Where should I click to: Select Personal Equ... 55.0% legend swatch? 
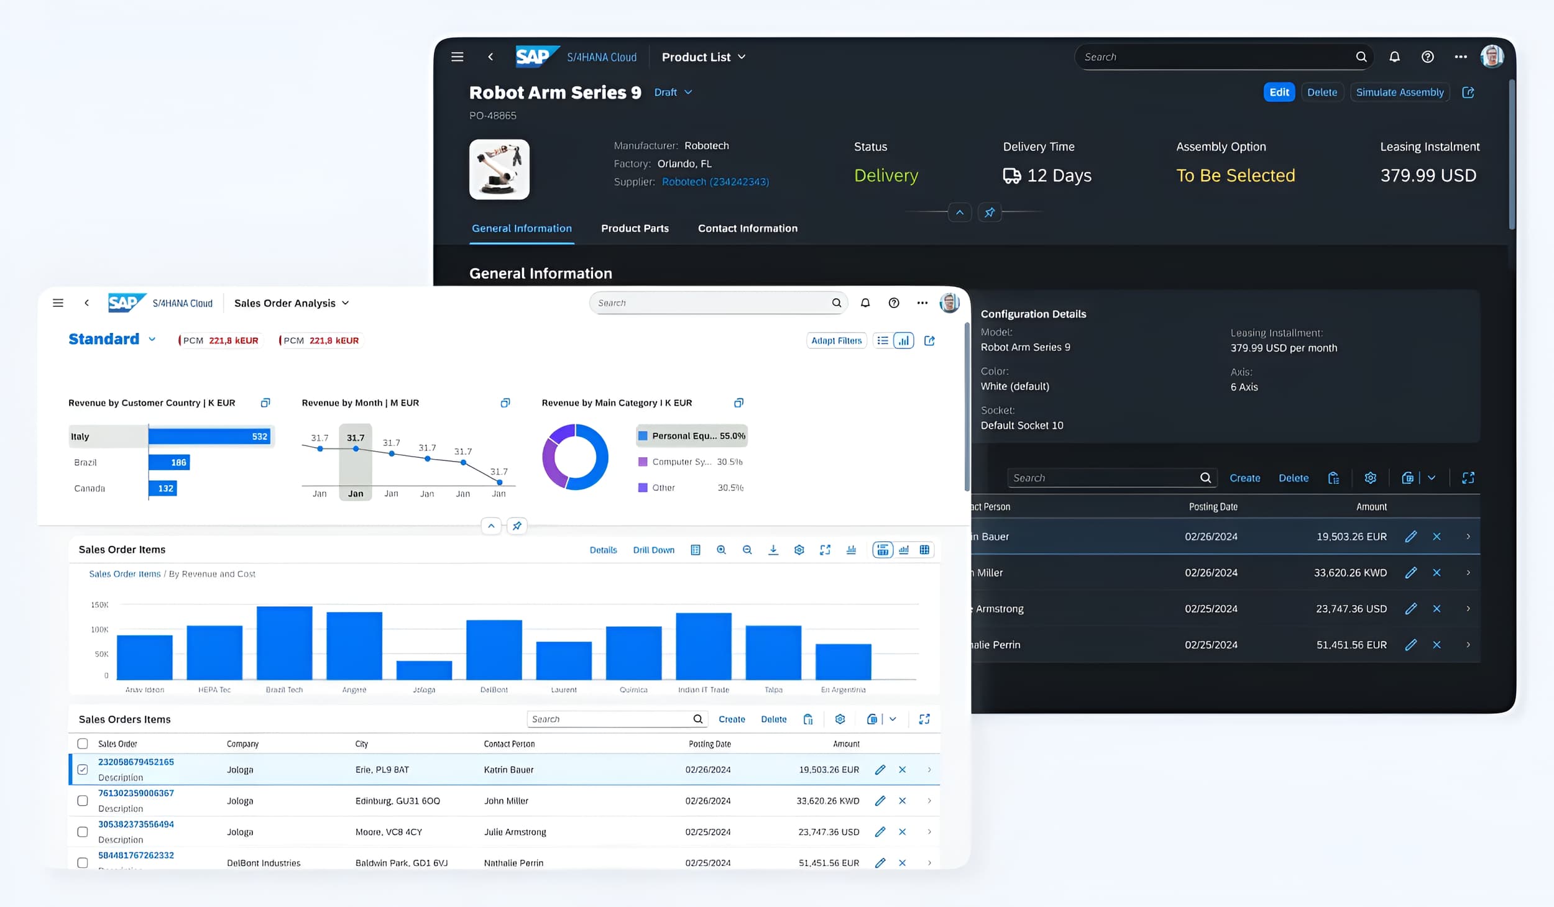click(x=643, y=435)
